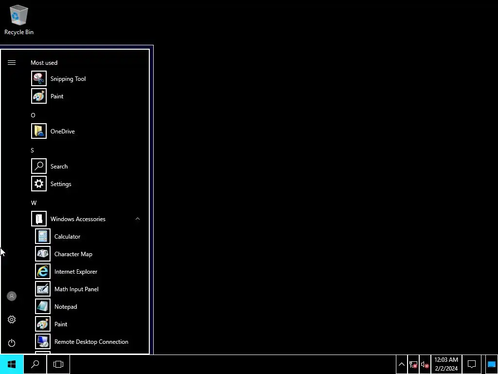Viewport: 498px width, 374px height.
Task: Expand the Start menu hamburger button
Action: coord(12,63)
